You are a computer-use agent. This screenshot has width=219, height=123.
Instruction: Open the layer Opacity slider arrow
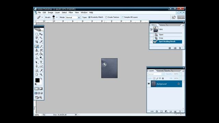[x=180, y=74]
